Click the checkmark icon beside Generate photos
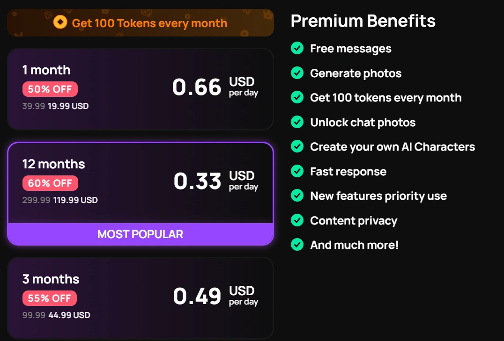The width and height of the screenshot is (504, 341). point(297,73)
